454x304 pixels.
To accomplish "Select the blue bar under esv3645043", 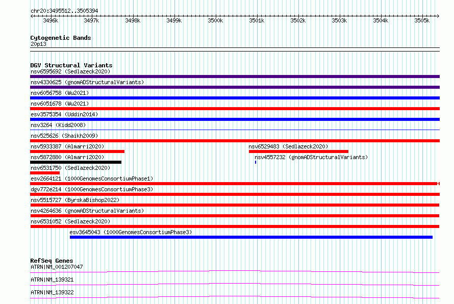I will (251, 237).
